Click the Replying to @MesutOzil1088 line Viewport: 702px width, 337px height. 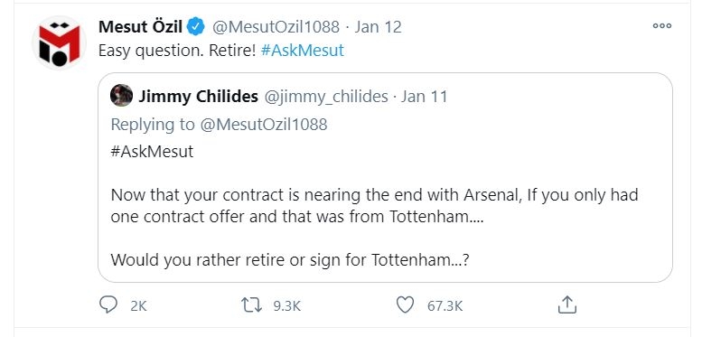[219, 124]
